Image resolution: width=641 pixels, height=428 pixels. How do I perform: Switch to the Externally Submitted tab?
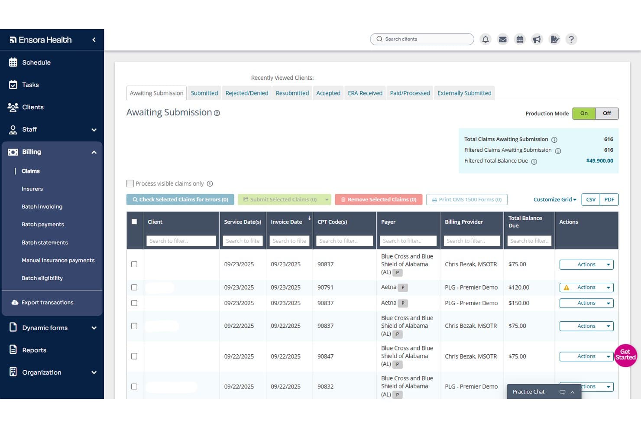464,93
